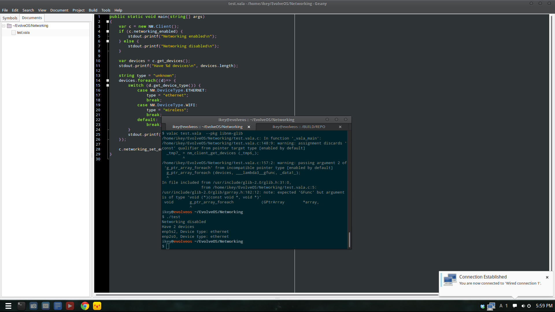The height and width of the screenshot is (312, 555).
Task: Launch the red media player icon
Action: (70, 306)
